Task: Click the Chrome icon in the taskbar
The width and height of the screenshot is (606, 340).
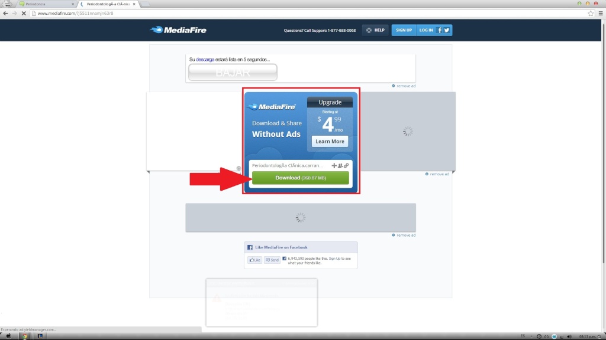Action: click(x=24, y=336)
